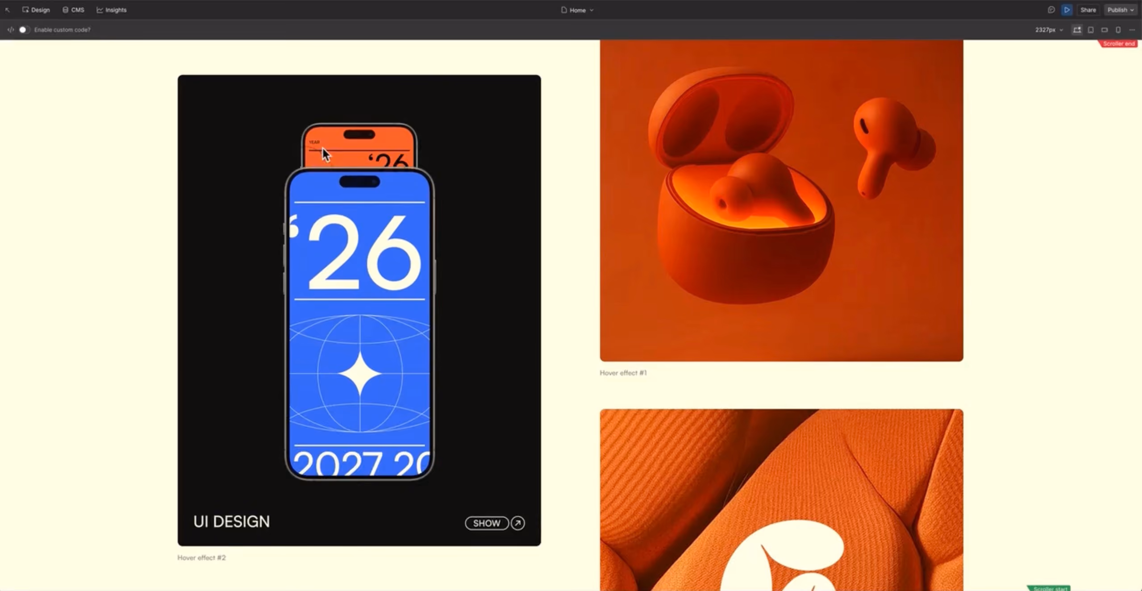Click the custom code brackets icon

pos(11,29)
